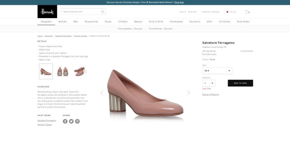The image size is (290, 142).
Task: Show previous product image arrow
Action: click(102, 93)
